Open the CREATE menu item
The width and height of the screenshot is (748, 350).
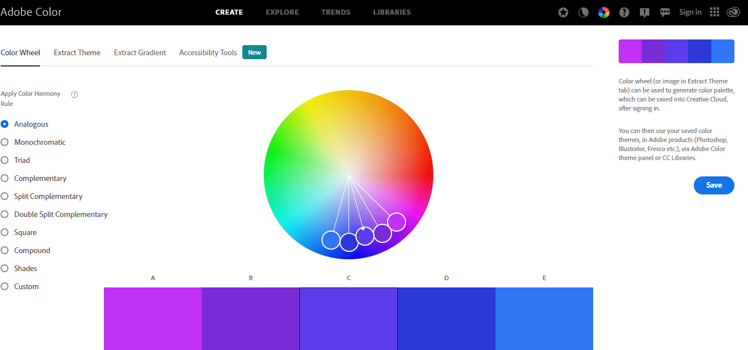click(229, 12)
